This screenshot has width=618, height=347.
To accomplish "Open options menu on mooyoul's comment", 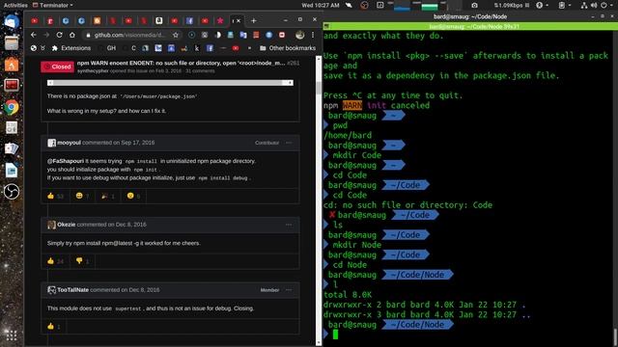I will (289, 143).
